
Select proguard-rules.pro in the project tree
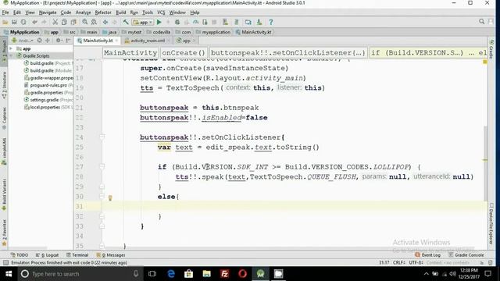(x=48, y=85)
